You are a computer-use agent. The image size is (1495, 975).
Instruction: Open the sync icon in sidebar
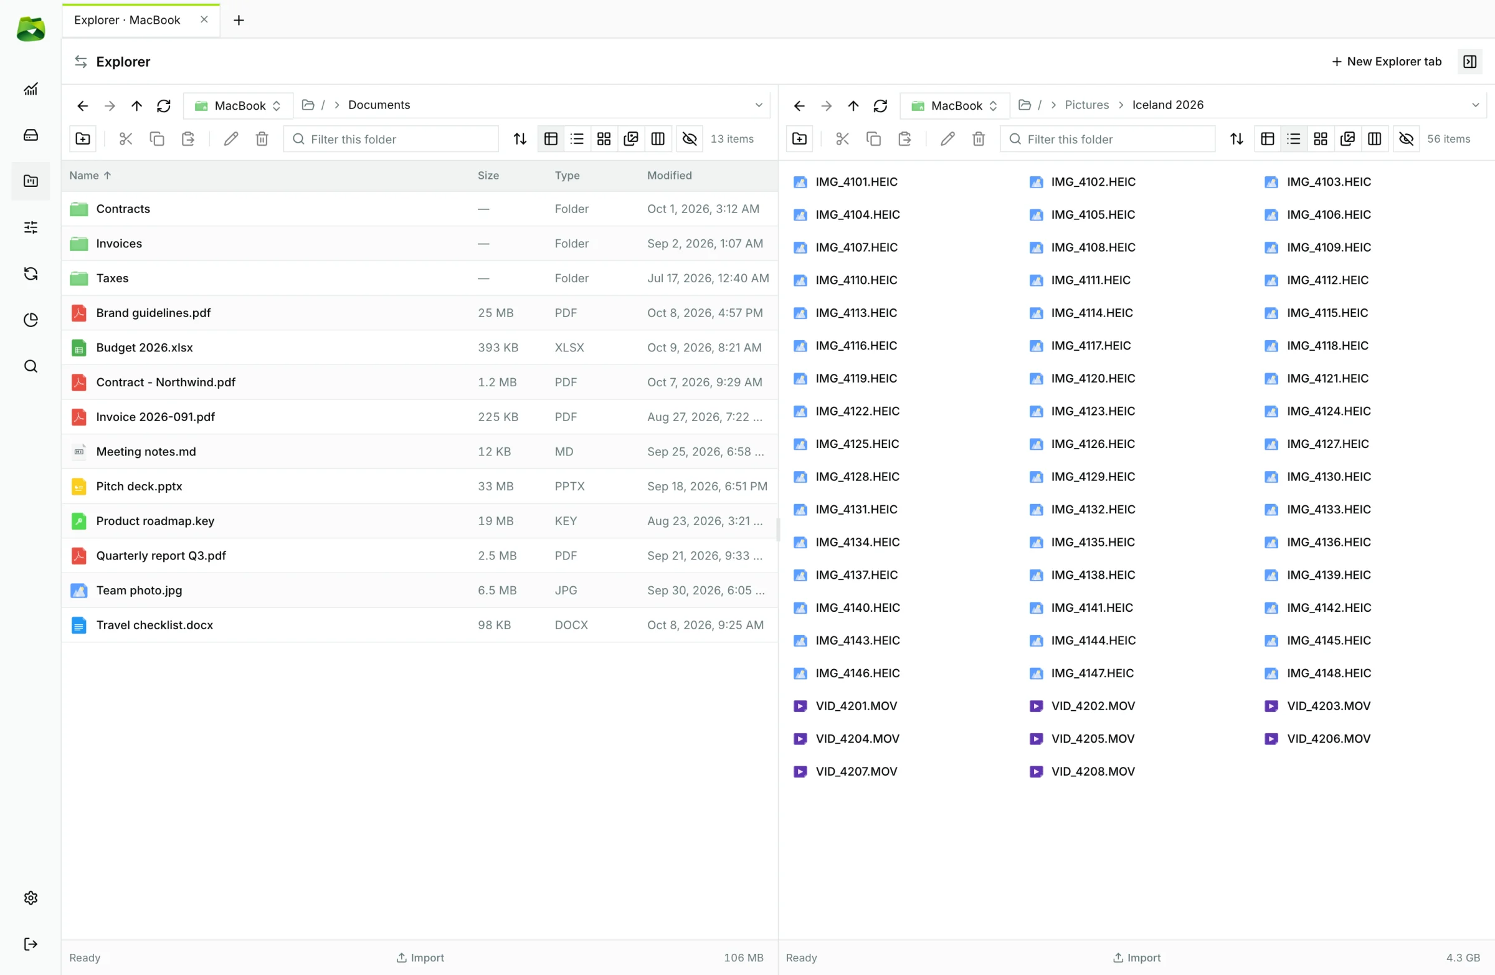point(31,273)
